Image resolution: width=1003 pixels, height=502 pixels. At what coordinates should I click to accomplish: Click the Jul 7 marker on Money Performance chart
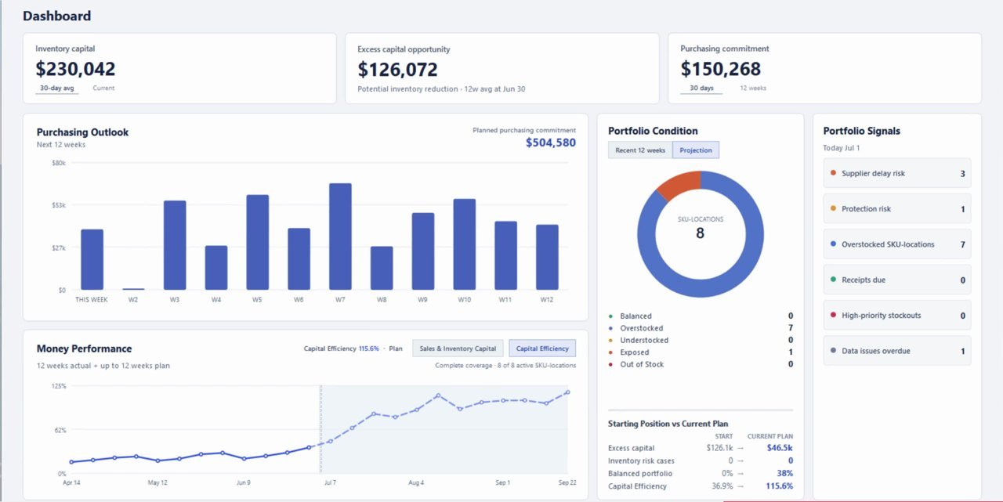coord(330,442)
